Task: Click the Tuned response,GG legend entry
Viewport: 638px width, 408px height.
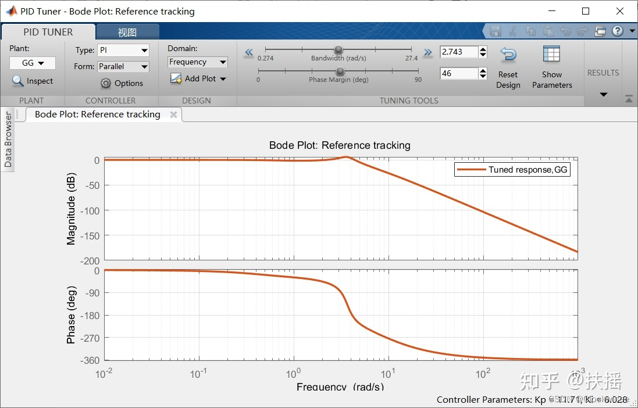Action: click(512, 170)
